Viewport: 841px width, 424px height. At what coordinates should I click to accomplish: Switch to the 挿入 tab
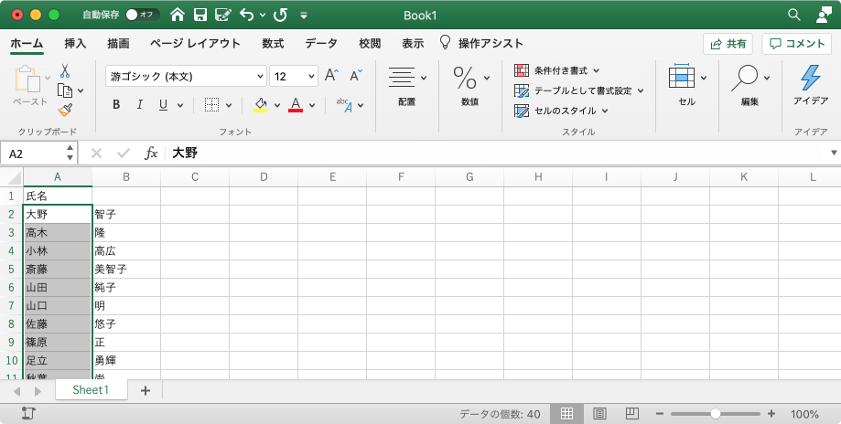[x=75, y=44]
